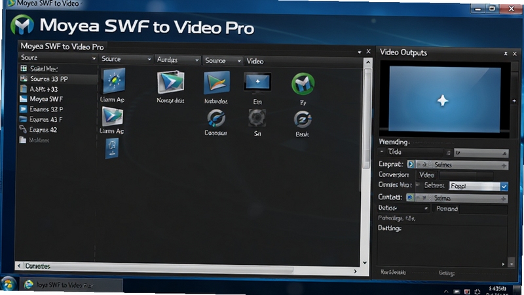Click the horizontal scrollbar thumb
The image size is (524, 295).
click(x=159, y=268)
